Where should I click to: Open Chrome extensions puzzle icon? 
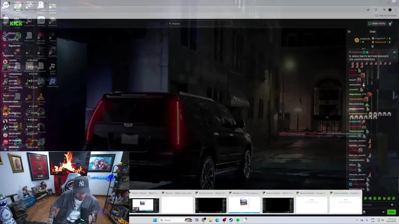376,10
